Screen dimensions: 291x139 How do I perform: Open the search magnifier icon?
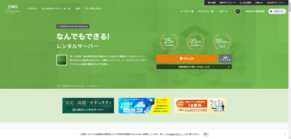[x=238, y=11]
